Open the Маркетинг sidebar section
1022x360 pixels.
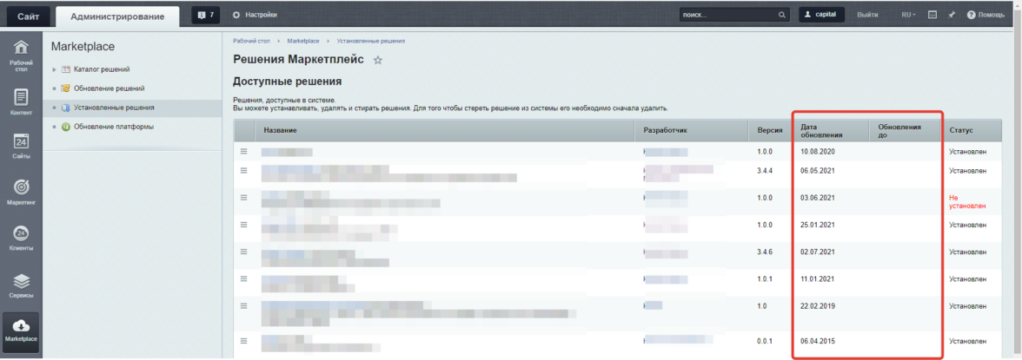click(21, 193)
